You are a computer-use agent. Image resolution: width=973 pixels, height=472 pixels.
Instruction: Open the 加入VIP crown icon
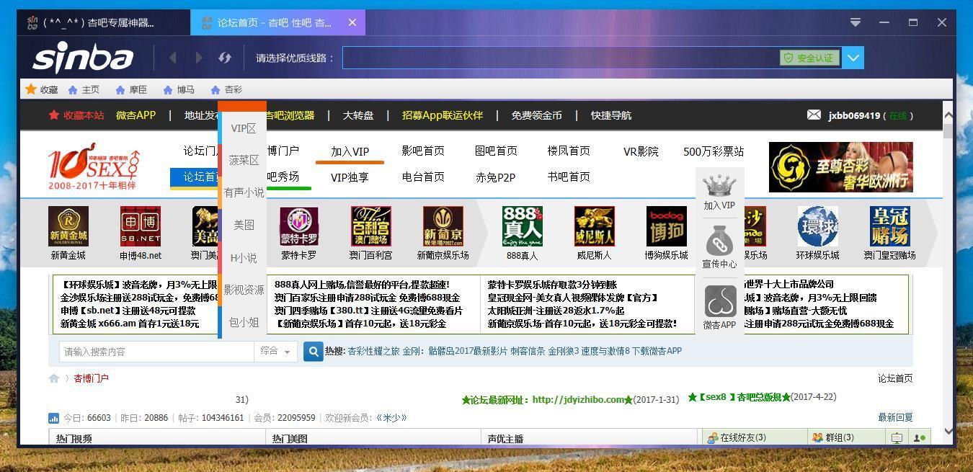719,186
